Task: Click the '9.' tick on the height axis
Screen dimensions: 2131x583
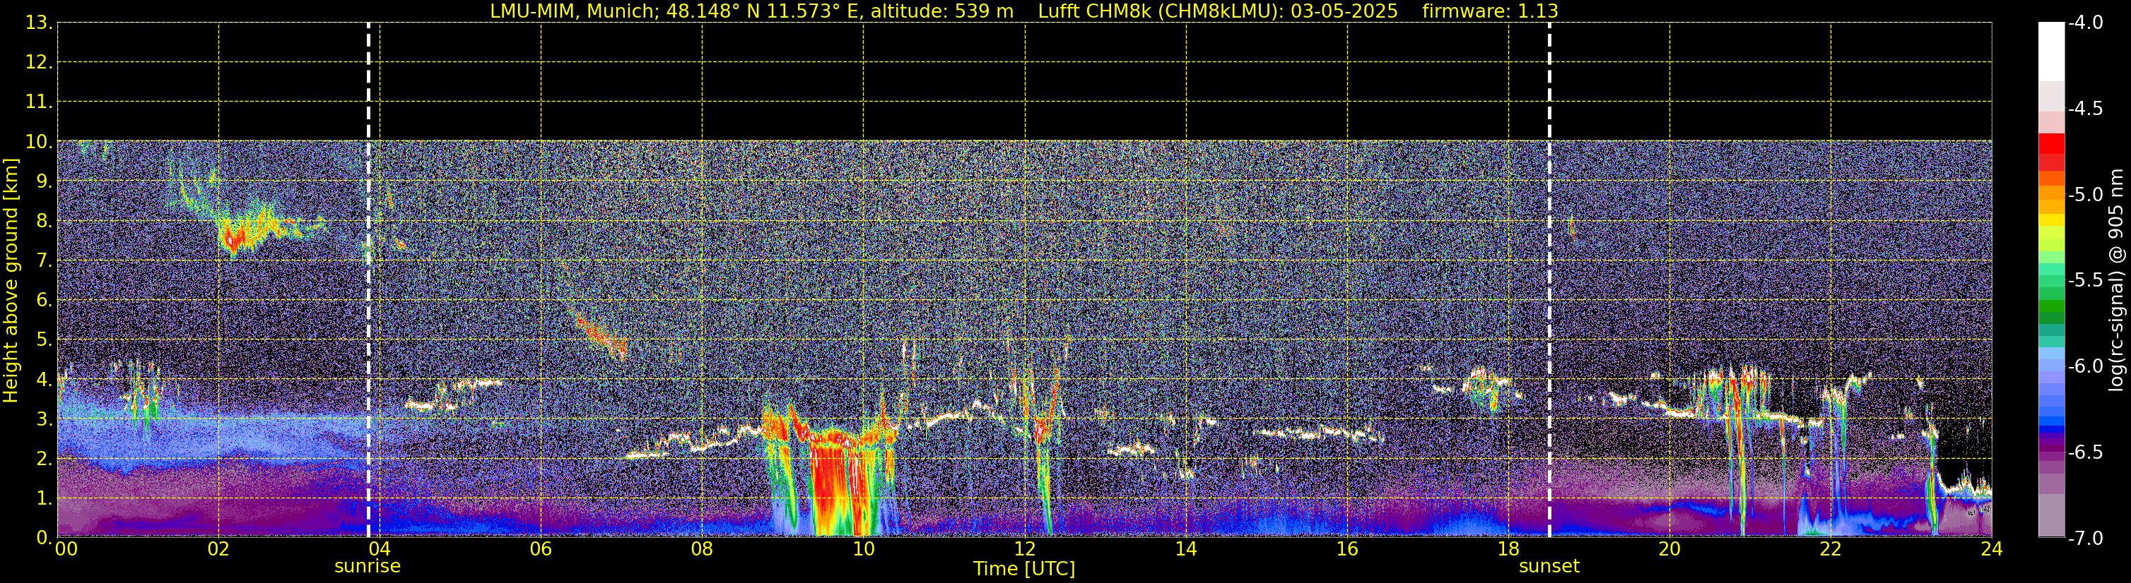Action: click(x=44, y=181)
